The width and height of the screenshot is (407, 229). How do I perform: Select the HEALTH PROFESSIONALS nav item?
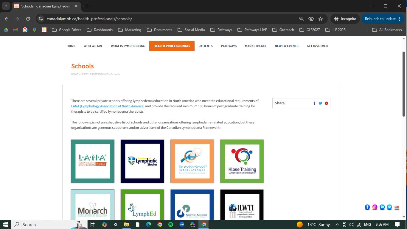tap(172, 46)
